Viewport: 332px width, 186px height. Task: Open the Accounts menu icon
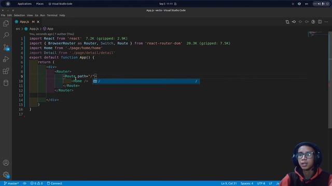[6, 163]
